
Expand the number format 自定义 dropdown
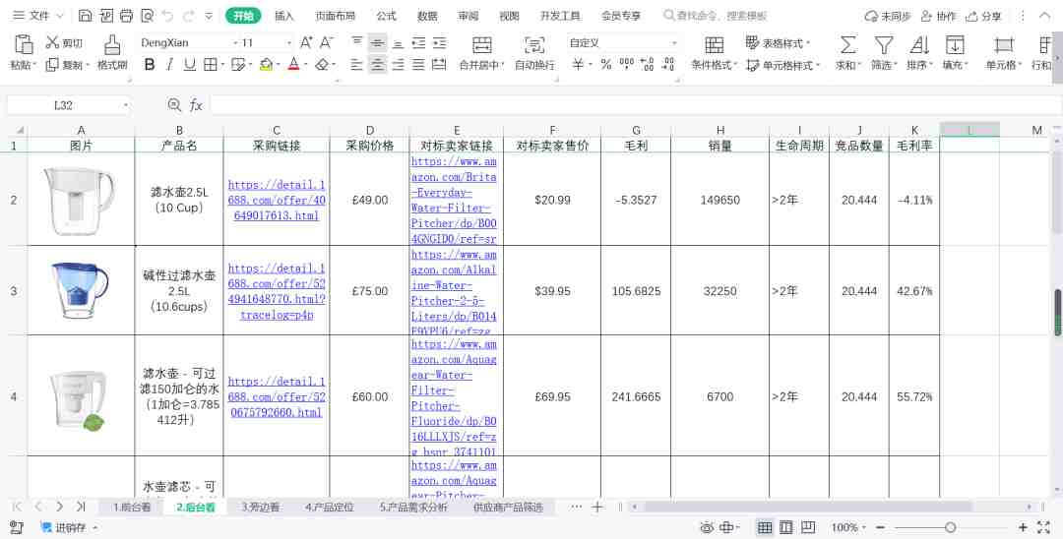coord(674,43)
